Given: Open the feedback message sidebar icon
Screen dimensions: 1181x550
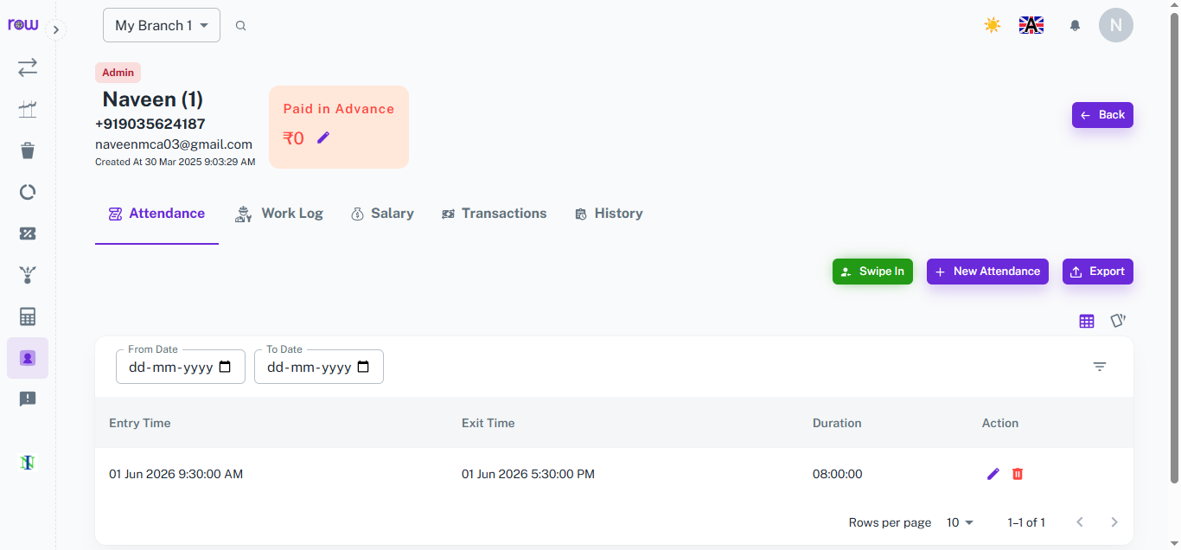Looking at the screenshot, I should click(28, 400).
